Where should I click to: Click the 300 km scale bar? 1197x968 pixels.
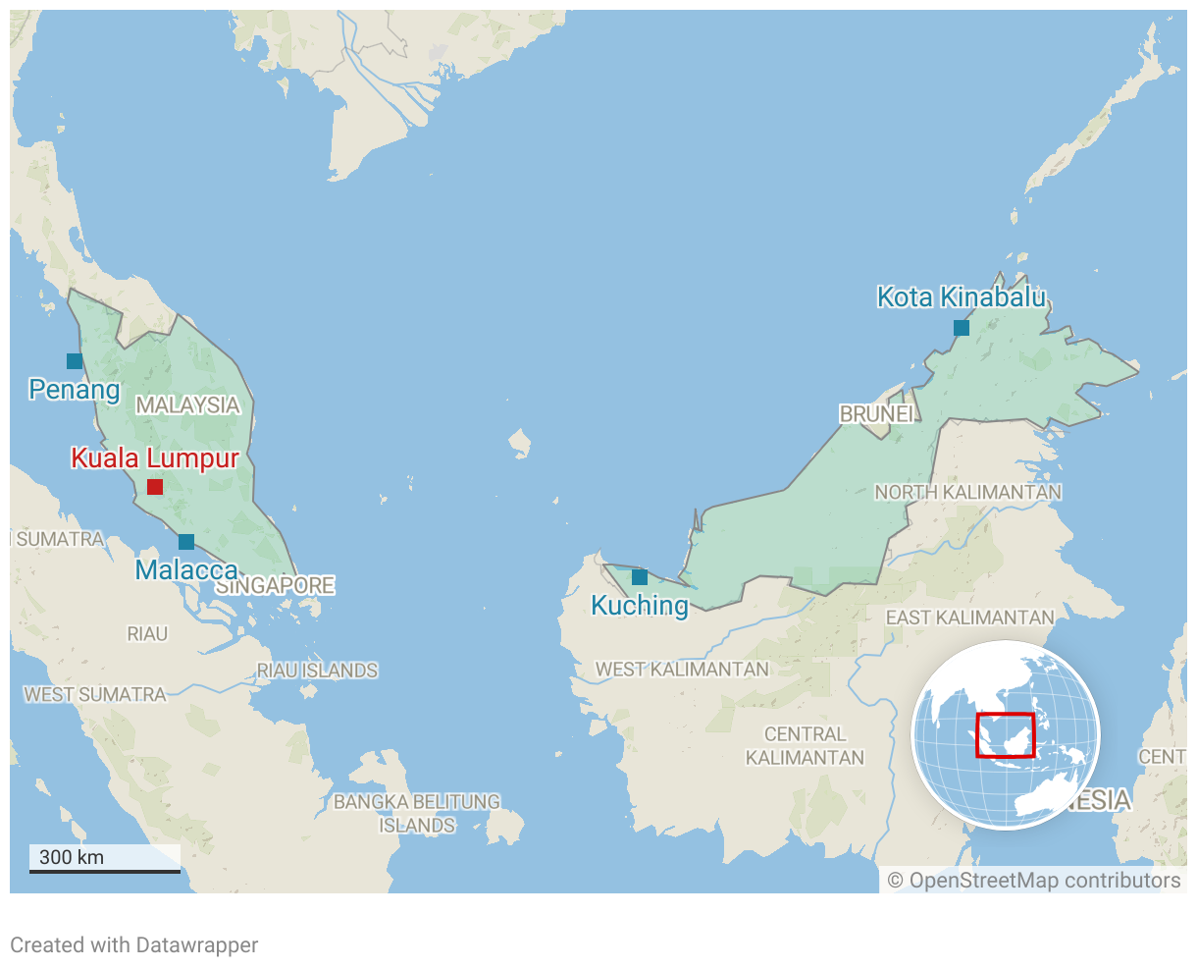[x=104, y=858]
